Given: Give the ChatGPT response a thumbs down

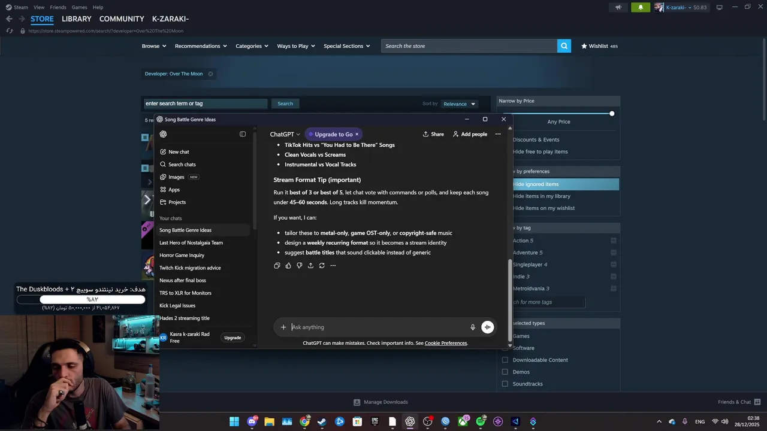Looking at the screenshot, I should pyautogui.click(x=300, y=266).
